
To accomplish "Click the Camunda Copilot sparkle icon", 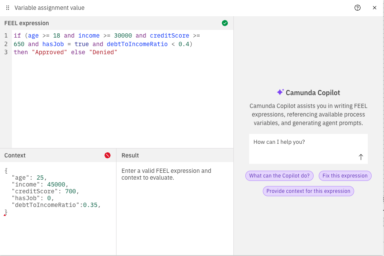I will click(280, 92).
